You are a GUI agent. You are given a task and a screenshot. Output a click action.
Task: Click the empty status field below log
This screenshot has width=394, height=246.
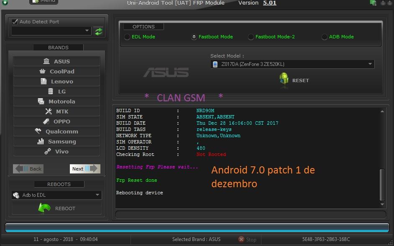[x=251, y=214]
